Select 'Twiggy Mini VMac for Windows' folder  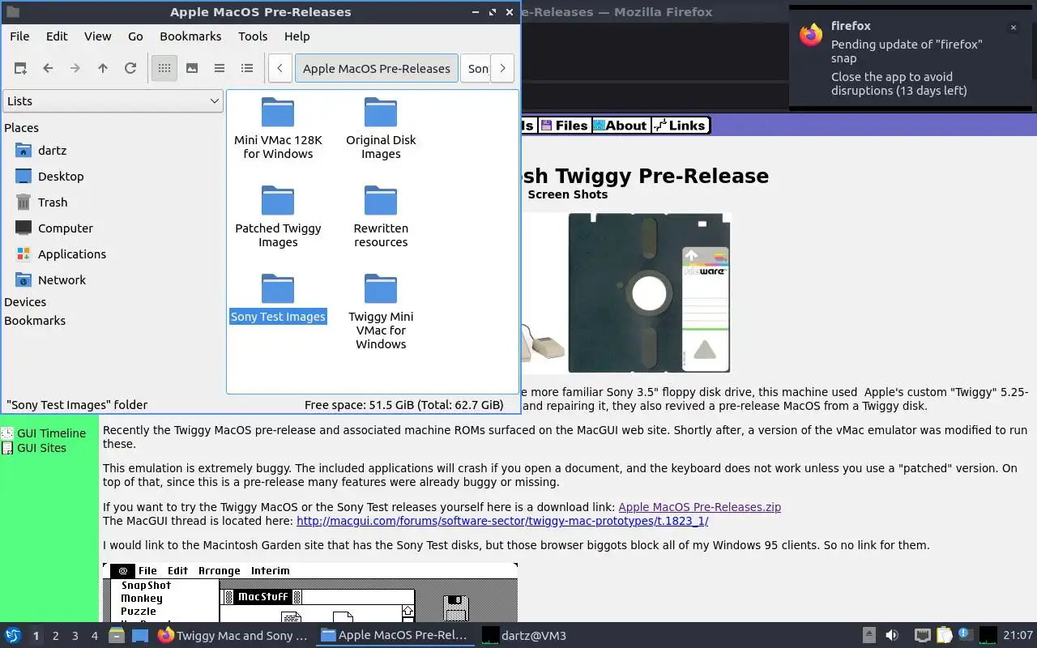coord(381,312)
